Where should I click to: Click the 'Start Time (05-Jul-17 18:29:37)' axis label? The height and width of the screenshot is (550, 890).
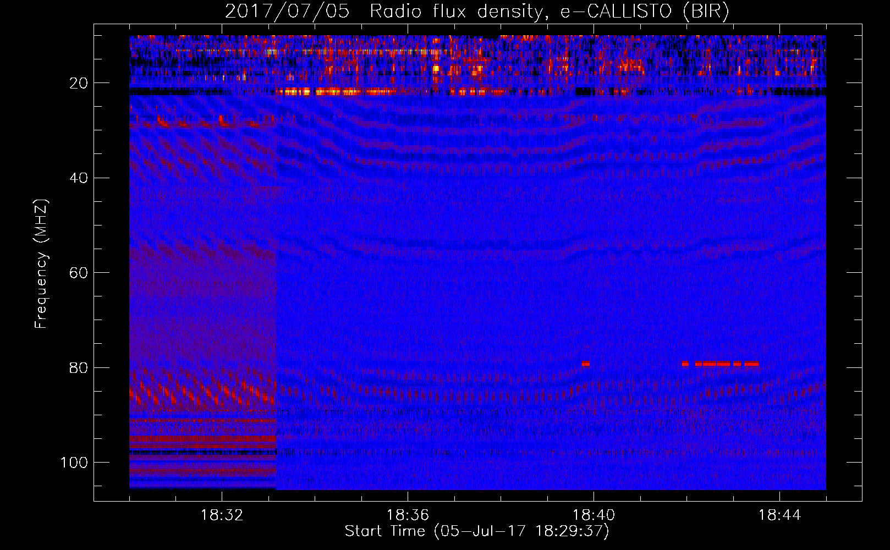[477, 531]
